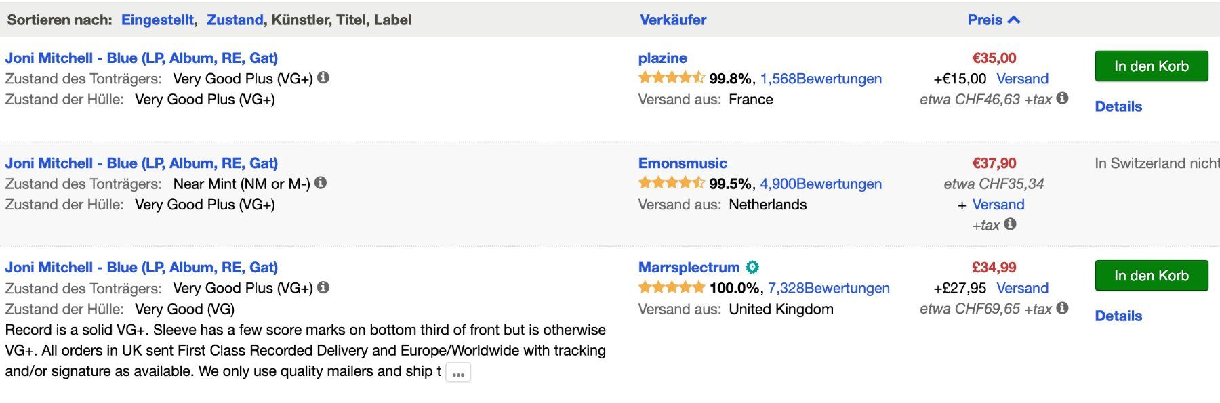This screenshot has width=1220, height=403.
Task: Add plazine's €35,00 listing to cart
Action: pyautogui.click(x=1151, y=66)
